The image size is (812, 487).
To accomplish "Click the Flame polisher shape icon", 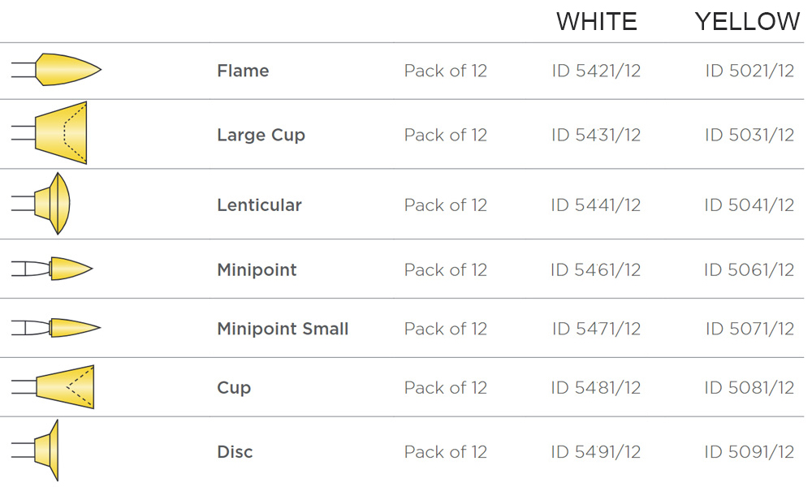I will click(x=57, y=69).
